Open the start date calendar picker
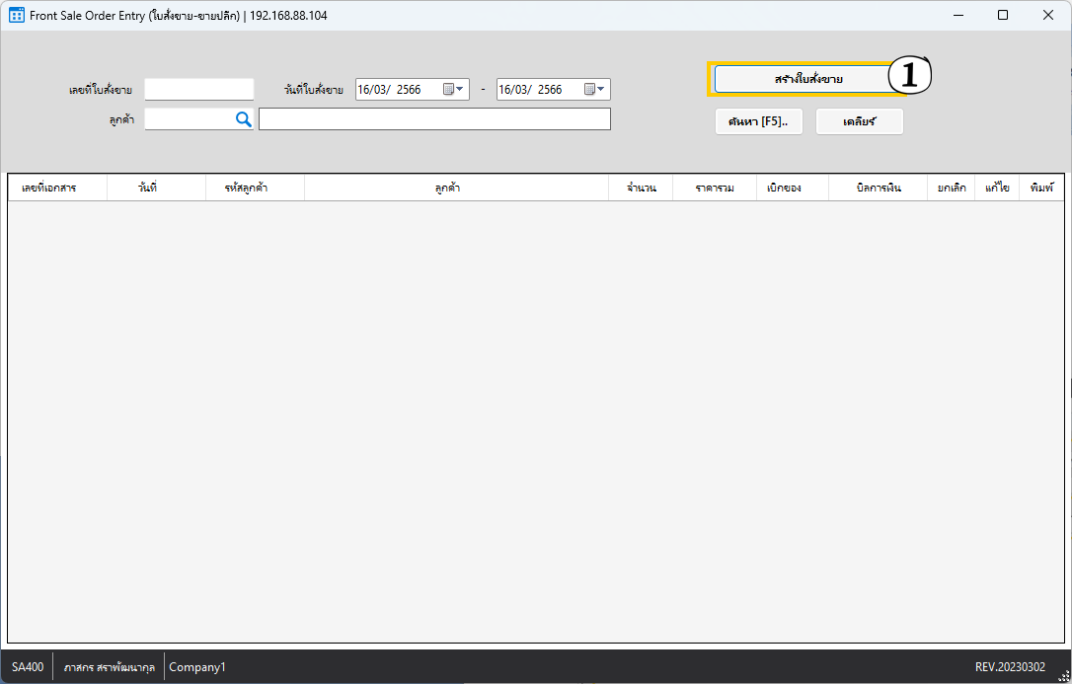 point(453,90)
